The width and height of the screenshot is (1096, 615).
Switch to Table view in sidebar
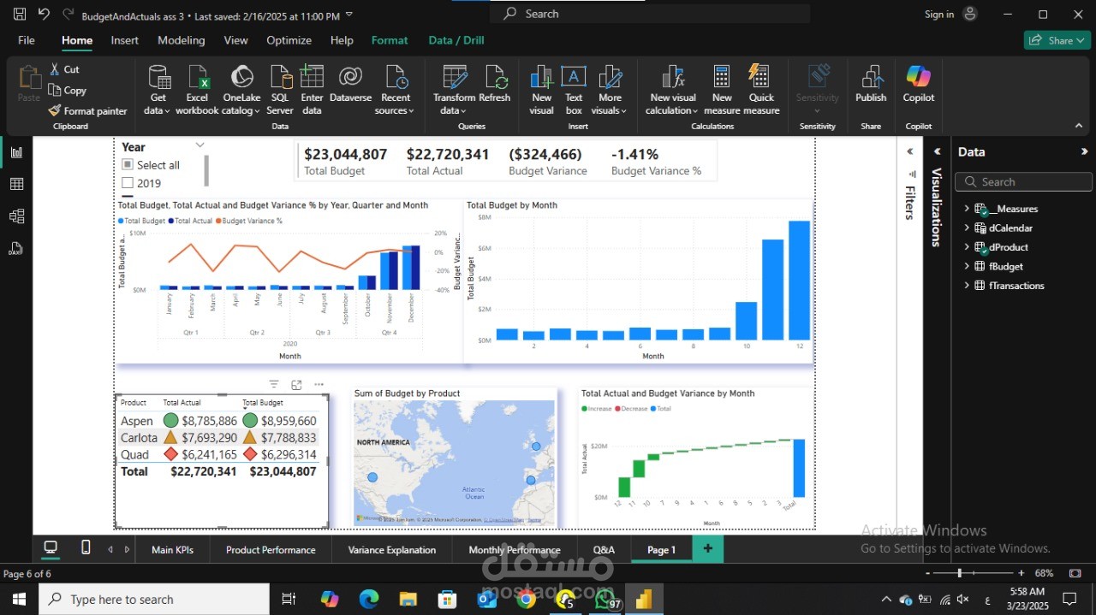(16, 184)
